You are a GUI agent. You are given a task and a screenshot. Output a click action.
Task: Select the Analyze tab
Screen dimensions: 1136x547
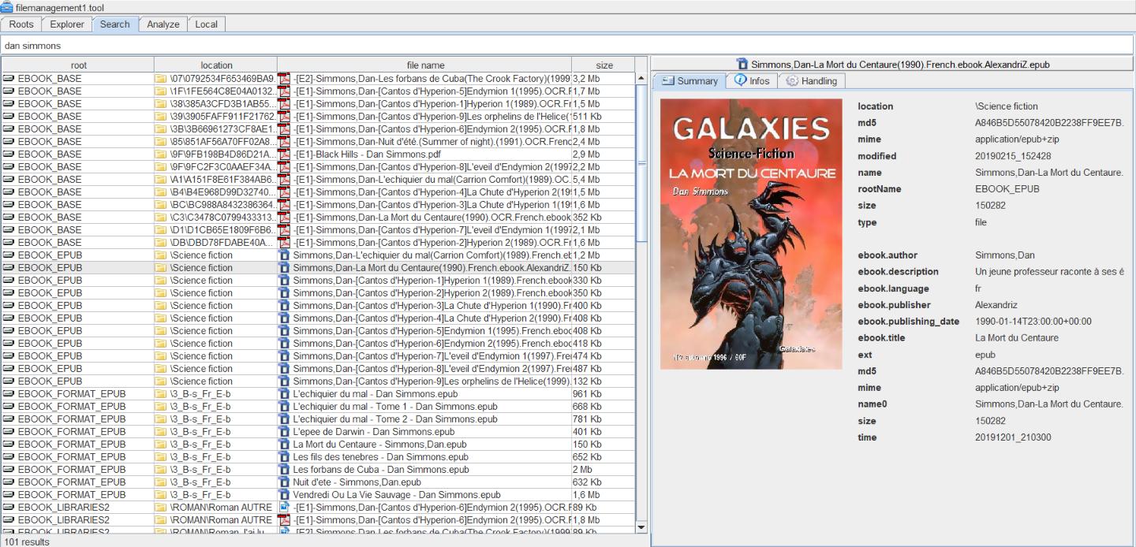(163, 24)
